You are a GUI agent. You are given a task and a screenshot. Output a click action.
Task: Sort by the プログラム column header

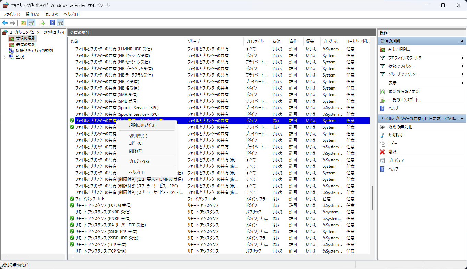coord(332,41)
